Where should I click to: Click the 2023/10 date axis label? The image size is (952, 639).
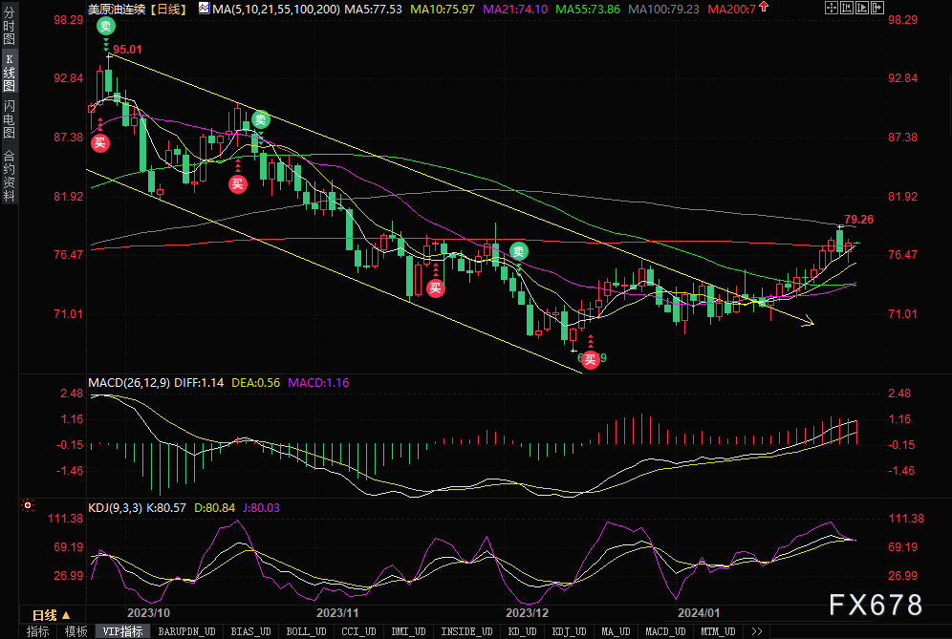pos(148,613)
